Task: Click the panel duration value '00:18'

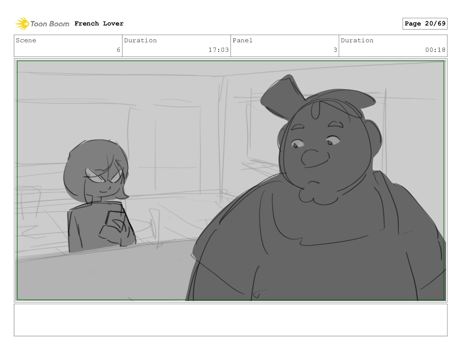Action: (x=435, y=50)
